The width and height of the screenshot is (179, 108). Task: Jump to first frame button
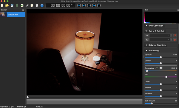click(79, 5)
